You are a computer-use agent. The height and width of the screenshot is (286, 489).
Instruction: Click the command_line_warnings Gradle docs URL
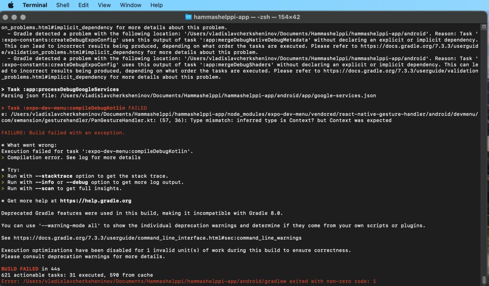(x=158, y=238)
